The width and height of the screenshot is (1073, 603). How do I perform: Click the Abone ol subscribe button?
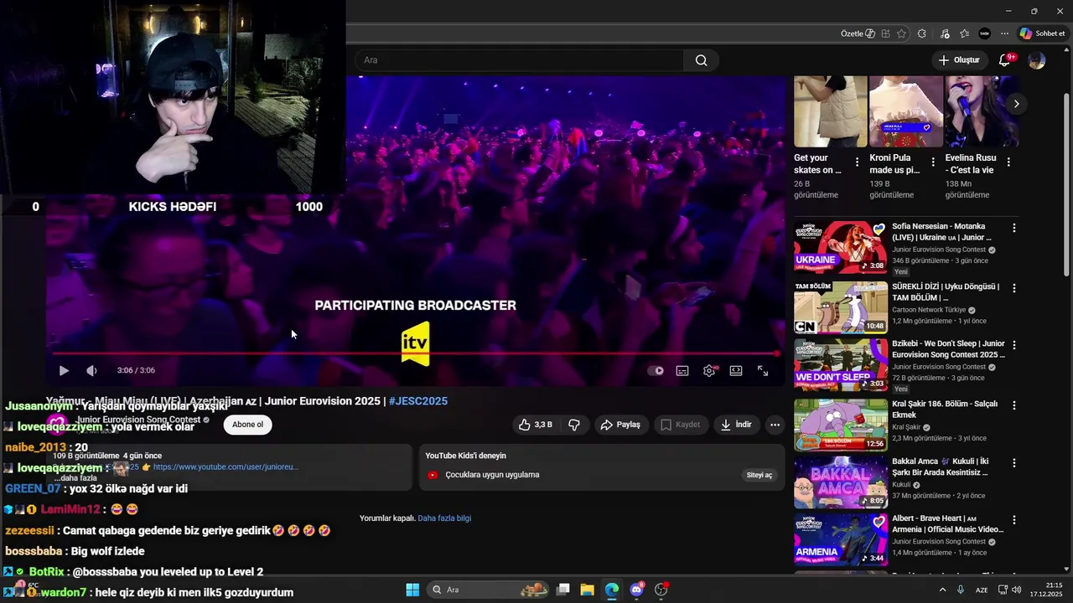coord(247,425)
